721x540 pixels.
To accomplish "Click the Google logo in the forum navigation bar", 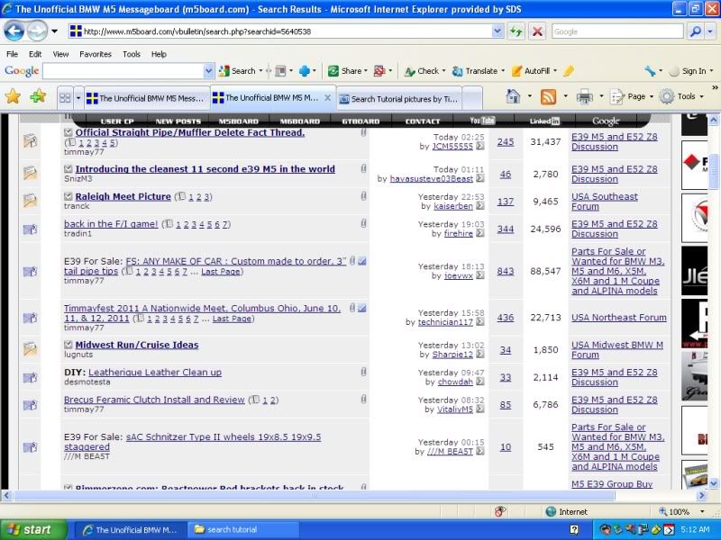I will (x=606, y=121).
